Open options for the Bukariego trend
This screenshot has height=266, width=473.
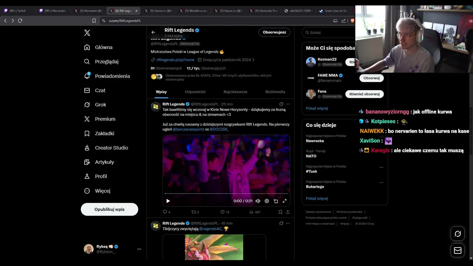(x=381, y=183)
